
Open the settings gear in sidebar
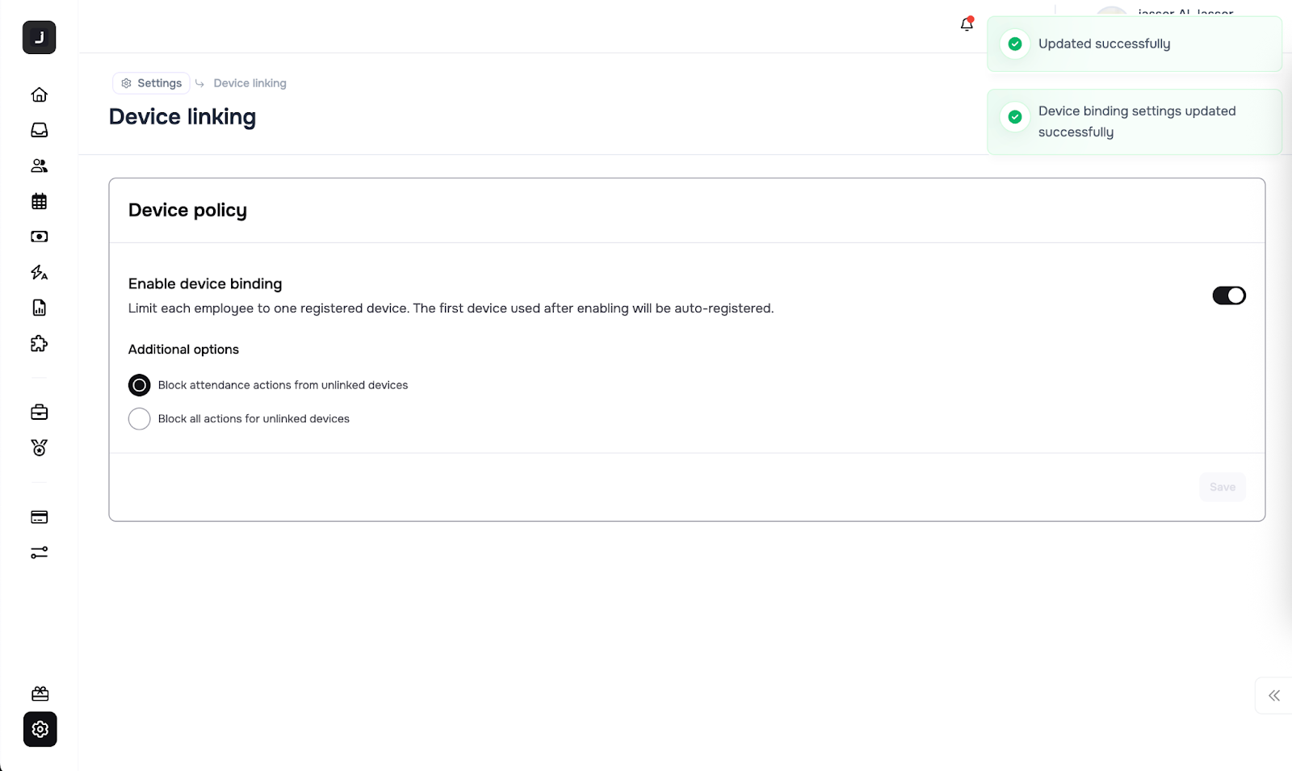pos(40,730)
